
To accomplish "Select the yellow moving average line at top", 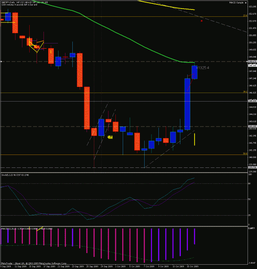I will pyautogui.click(x=167, y=5).
